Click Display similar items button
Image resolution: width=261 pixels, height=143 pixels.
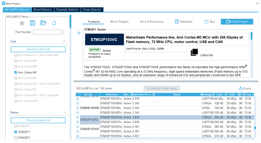[x=162, y=88]
